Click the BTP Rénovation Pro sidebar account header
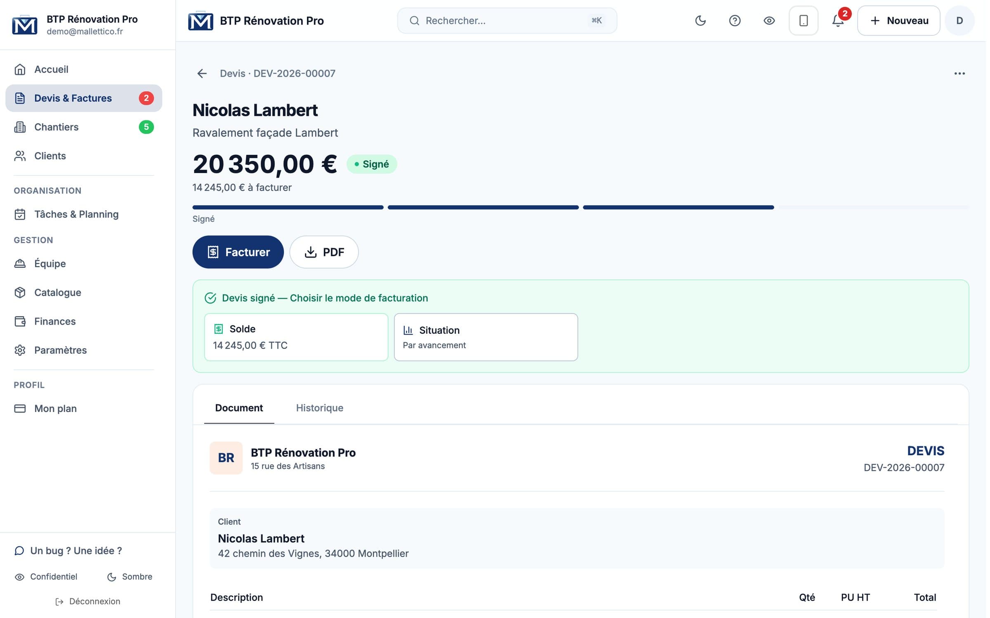The height and width of the screenshot is (618, 990). 87,25
